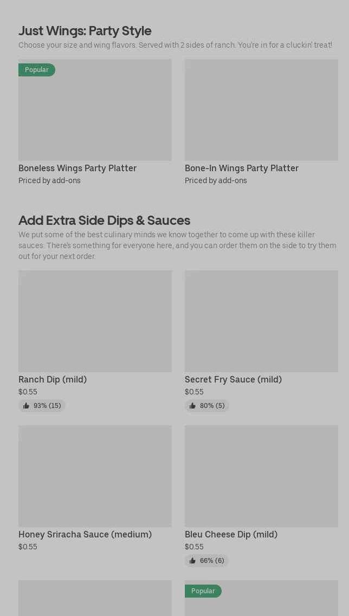Click thumbs-up icon on Secret Fry Sauce rating
This screenshot has width=349, height=616.
(x=192, y=405)
